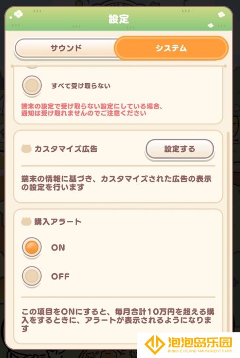Screen dimensions: 240x358
Task: Click the 10万円 purchase alert description text
Action: pos(118,320)
